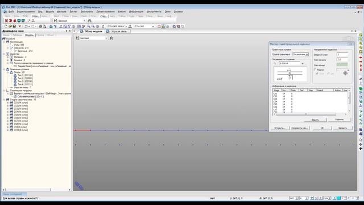Open the Файл menu
Viewport: 364px width, 205px height.
(11, 11)
